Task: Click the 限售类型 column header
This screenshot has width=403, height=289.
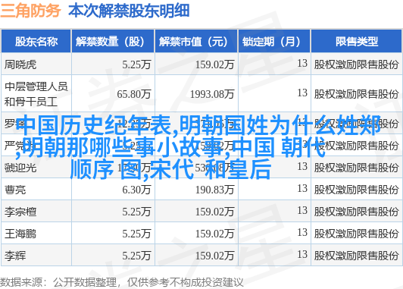Action: [357, 42]
